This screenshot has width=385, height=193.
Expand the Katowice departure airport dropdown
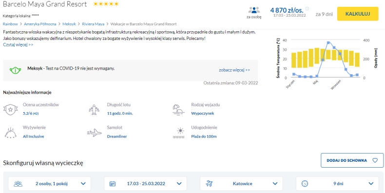pos(241,183)
